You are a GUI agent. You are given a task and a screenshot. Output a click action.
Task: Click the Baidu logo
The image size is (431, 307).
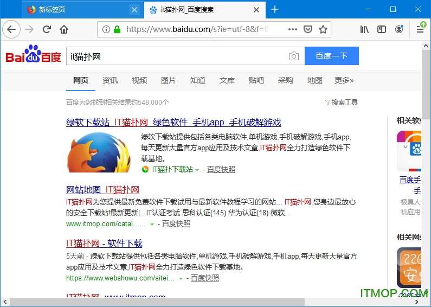coord(33,54)
